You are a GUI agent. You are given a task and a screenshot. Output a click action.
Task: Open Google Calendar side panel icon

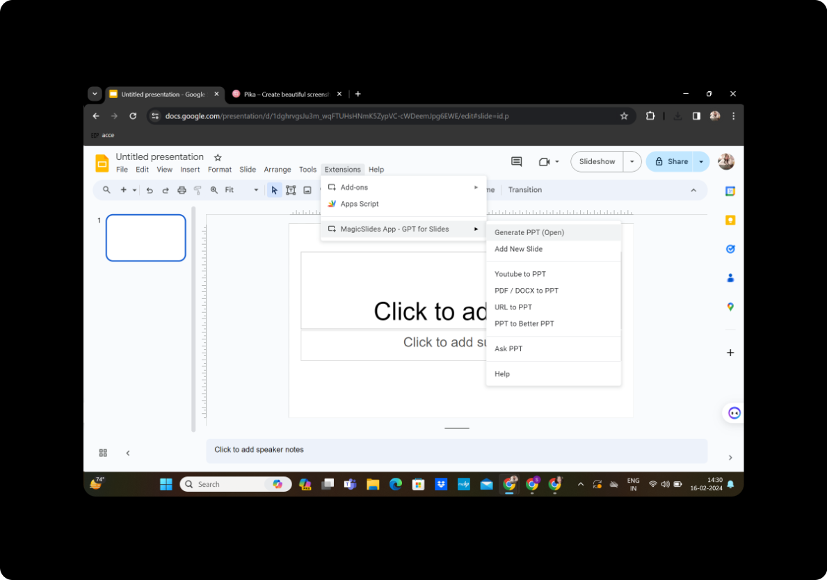[x=730, y=191]
